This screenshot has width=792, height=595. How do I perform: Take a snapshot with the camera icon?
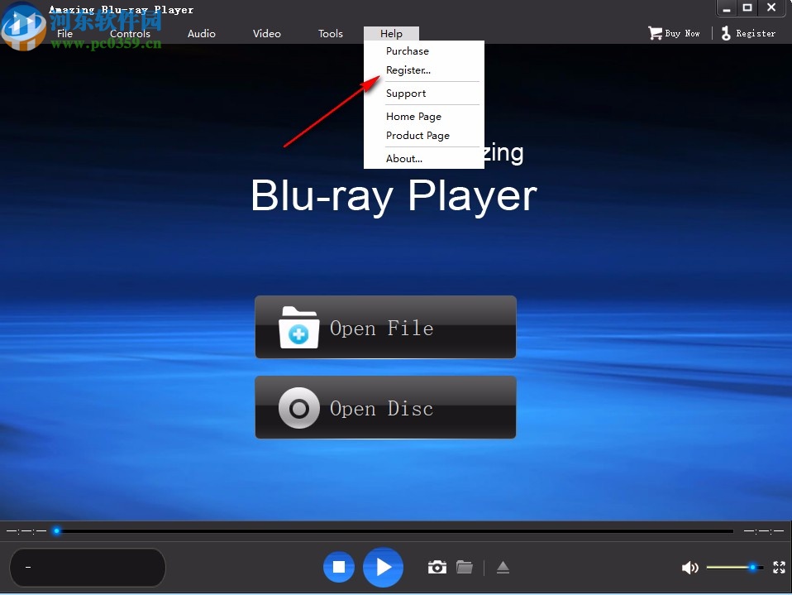(437, 567)
